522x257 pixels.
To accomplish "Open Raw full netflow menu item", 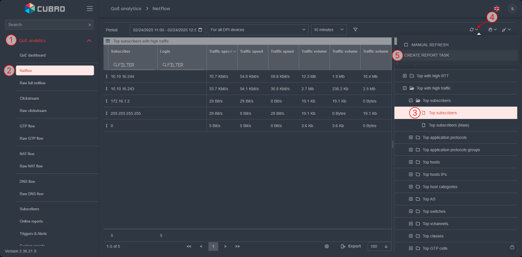I will tap(32, 83).
